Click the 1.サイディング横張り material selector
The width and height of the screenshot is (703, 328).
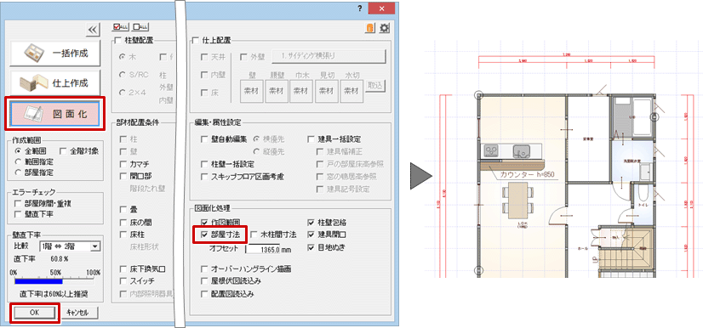[329, 56]
